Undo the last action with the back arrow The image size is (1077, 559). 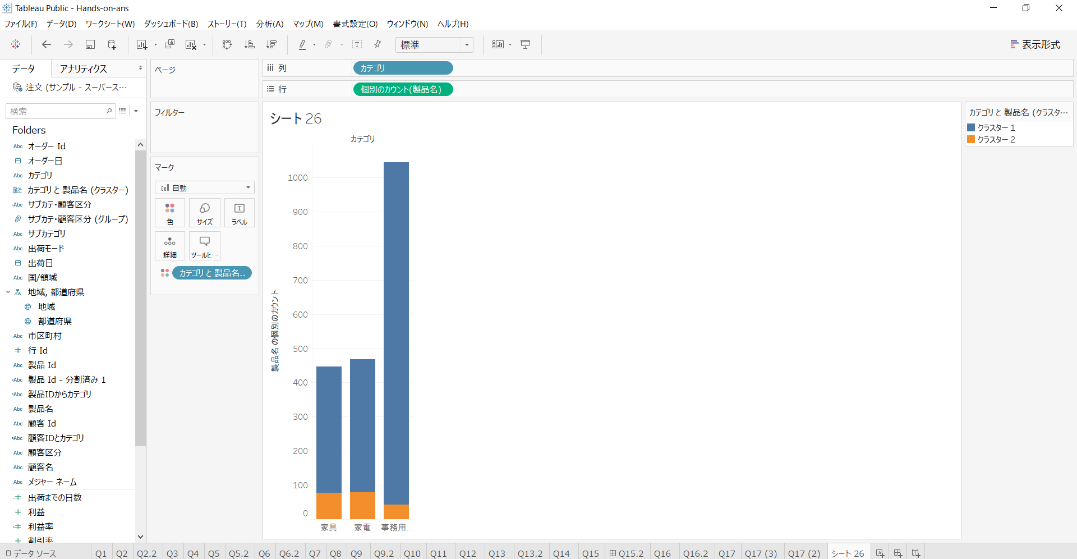pos(47,44)
